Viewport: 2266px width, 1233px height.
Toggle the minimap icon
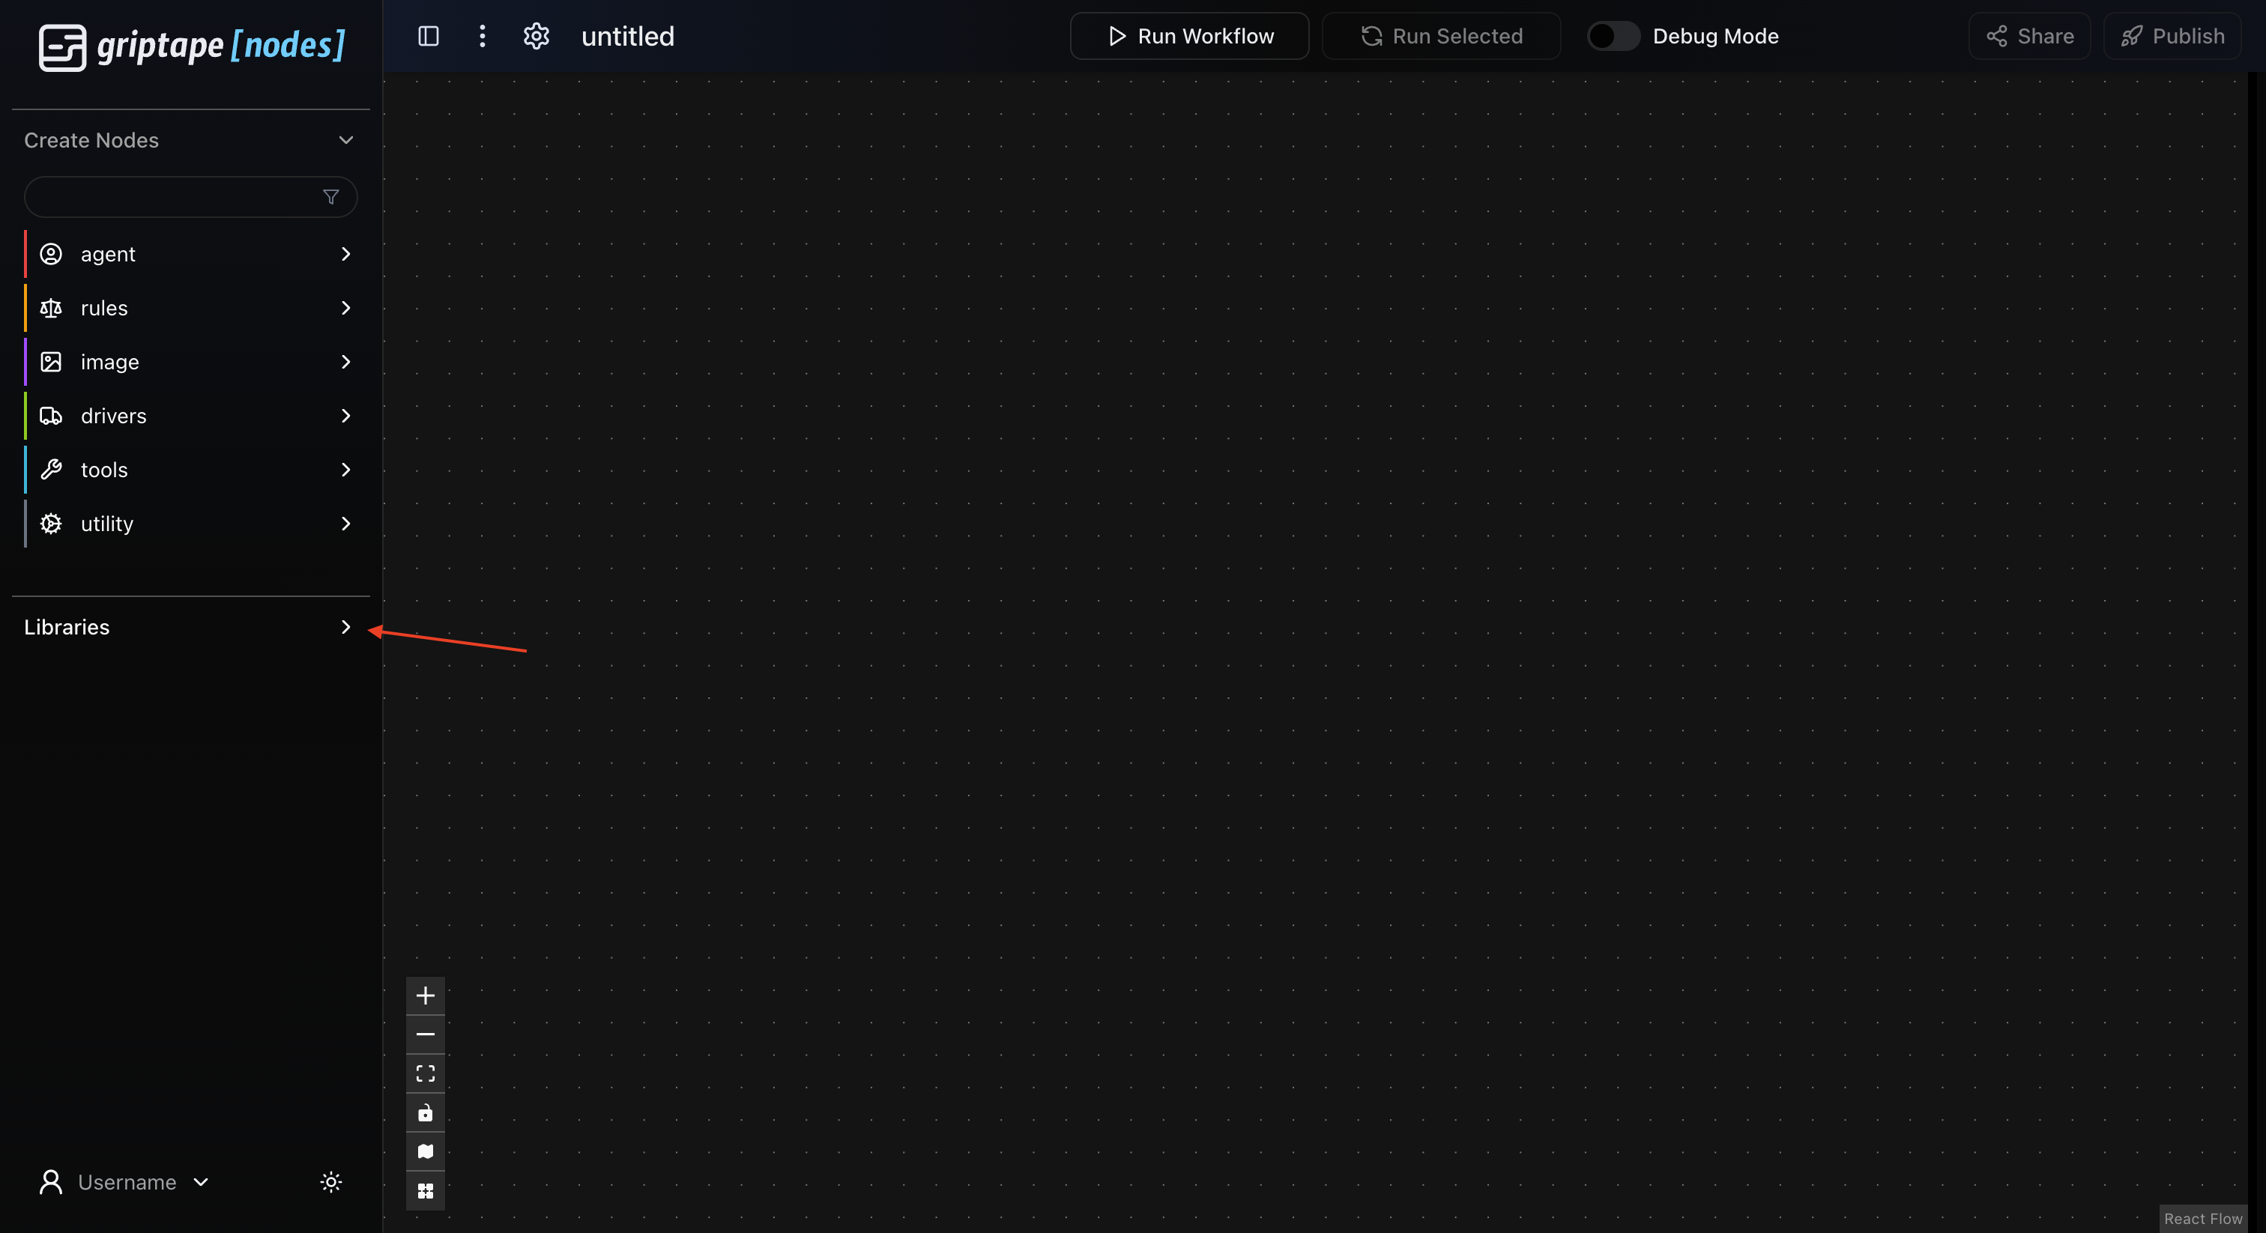[425, 1151]
